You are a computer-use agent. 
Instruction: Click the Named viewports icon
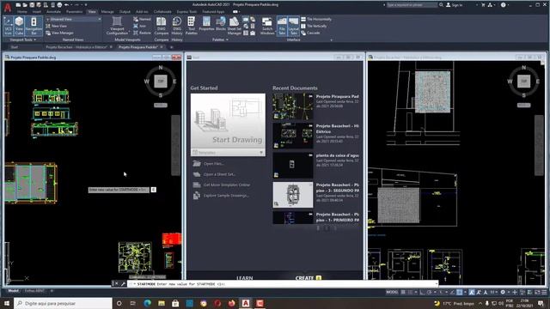pos(142,19)
